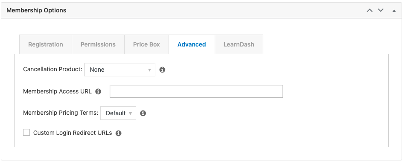Click info icon after Custom Login Redirect URLs
The width and height of the screenshot is (405, 163).
pyautogui.click(x=118, y=133)
